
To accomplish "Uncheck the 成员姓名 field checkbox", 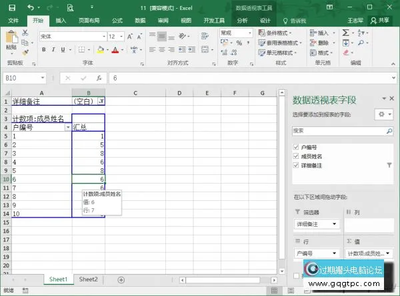I will (x=296, y=155).
